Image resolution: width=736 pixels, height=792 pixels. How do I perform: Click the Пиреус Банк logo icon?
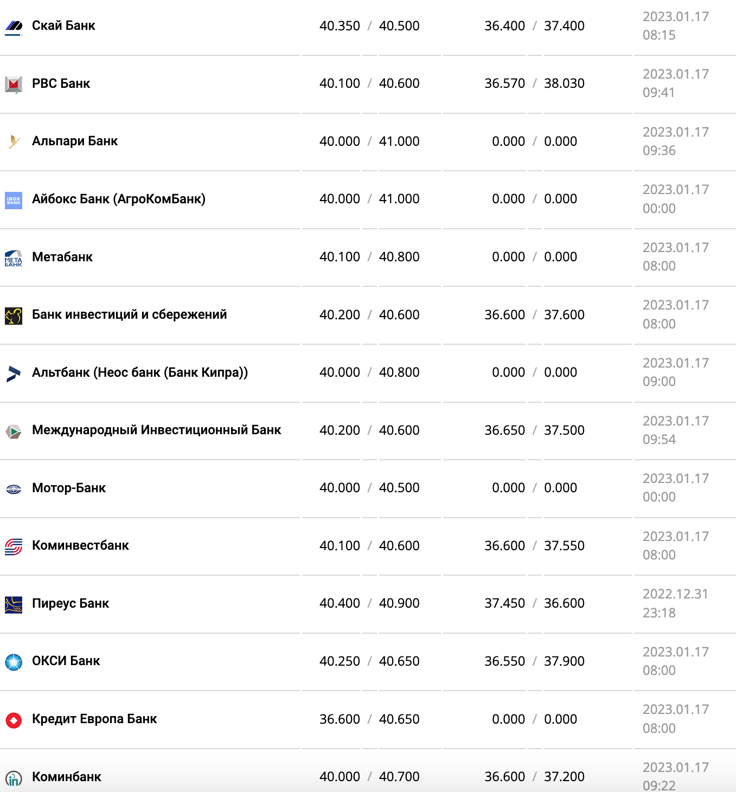coord(14,604)
